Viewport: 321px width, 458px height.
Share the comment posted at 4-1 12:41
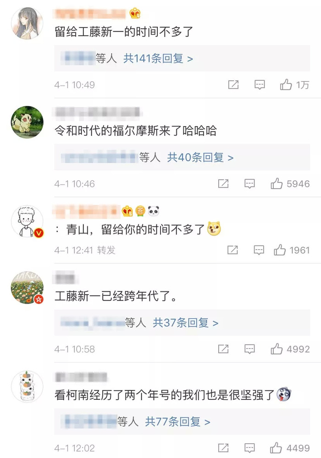232,250
